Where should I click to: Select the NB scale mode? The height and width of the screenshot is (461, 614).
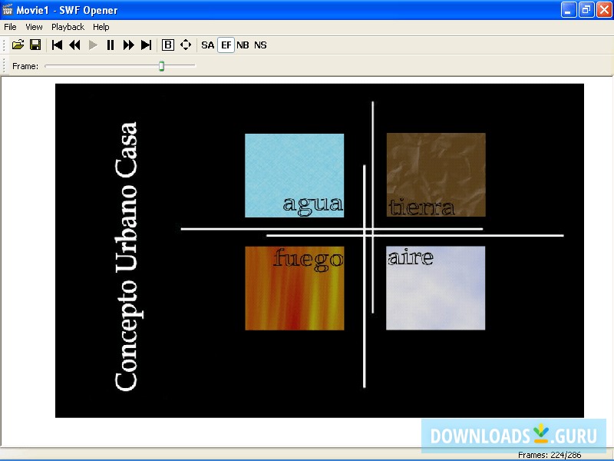(243, 45)
